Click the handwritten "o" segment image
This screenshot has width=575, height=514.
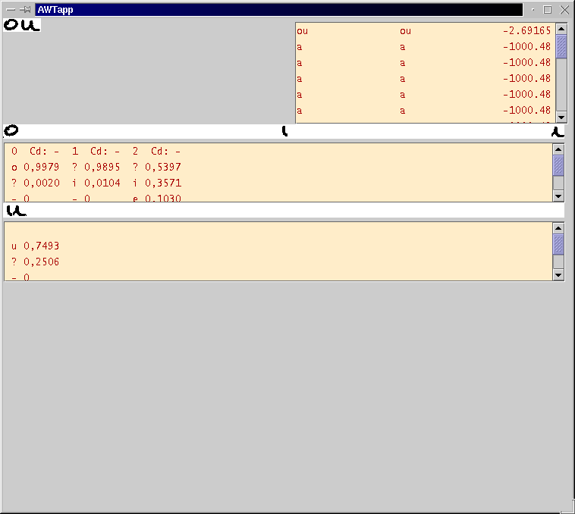point(11,130)
